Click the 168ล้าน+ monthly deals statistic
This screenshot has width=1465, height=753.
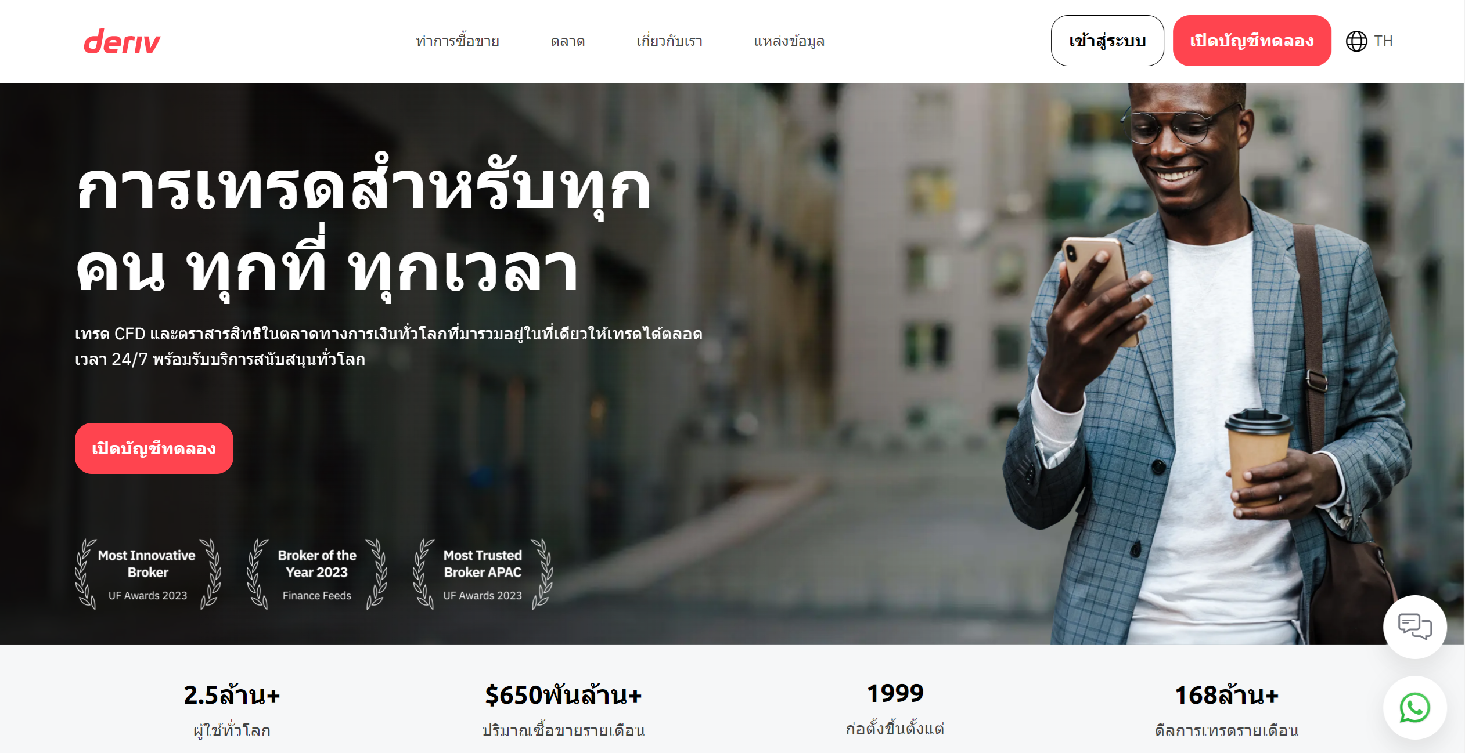tap(1226, 710)
